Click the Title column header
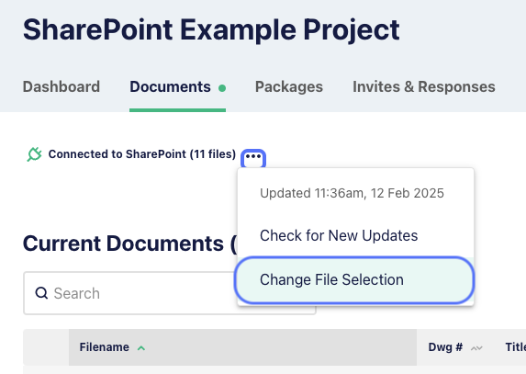Image resolution: width=526 pixels, height=374 pixels. click(516, 347)
